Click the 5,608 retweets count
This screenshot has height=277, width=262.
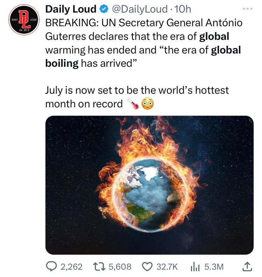pyautogui.click(x=120, y=267)
